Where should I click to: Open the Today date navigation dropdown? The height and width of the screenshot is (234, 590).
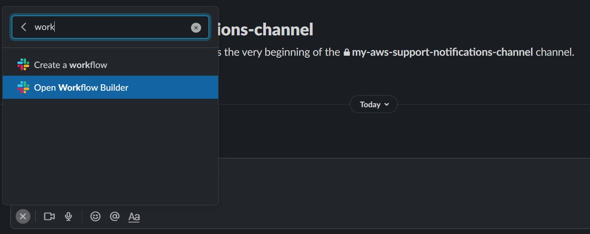[x=373, y=104]
